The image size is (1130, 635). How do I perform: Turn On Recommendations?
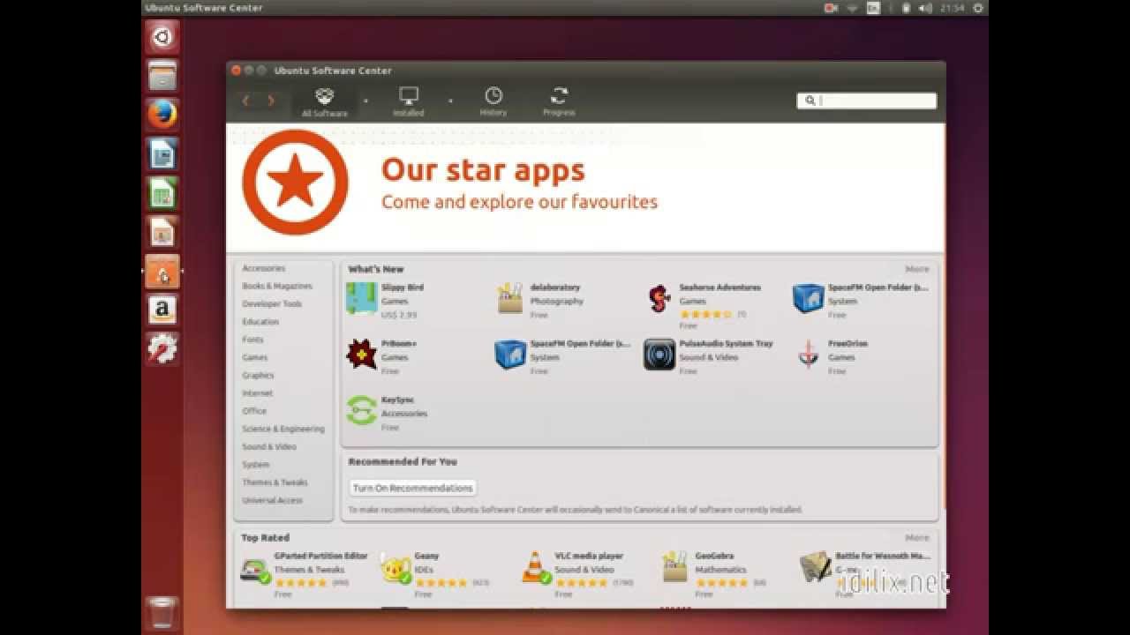pos(412,488)
